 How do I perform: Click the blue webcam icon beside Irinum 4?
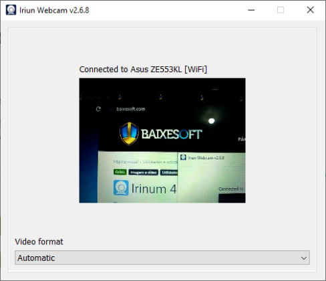[x=121, y=188]
